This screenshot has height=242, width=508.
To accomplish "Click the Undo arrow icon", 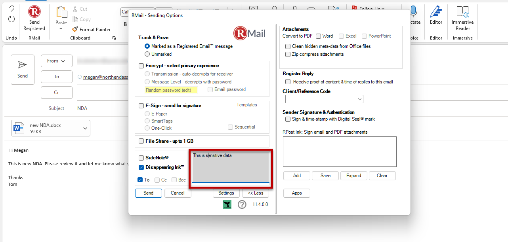I will coord(11,9).
